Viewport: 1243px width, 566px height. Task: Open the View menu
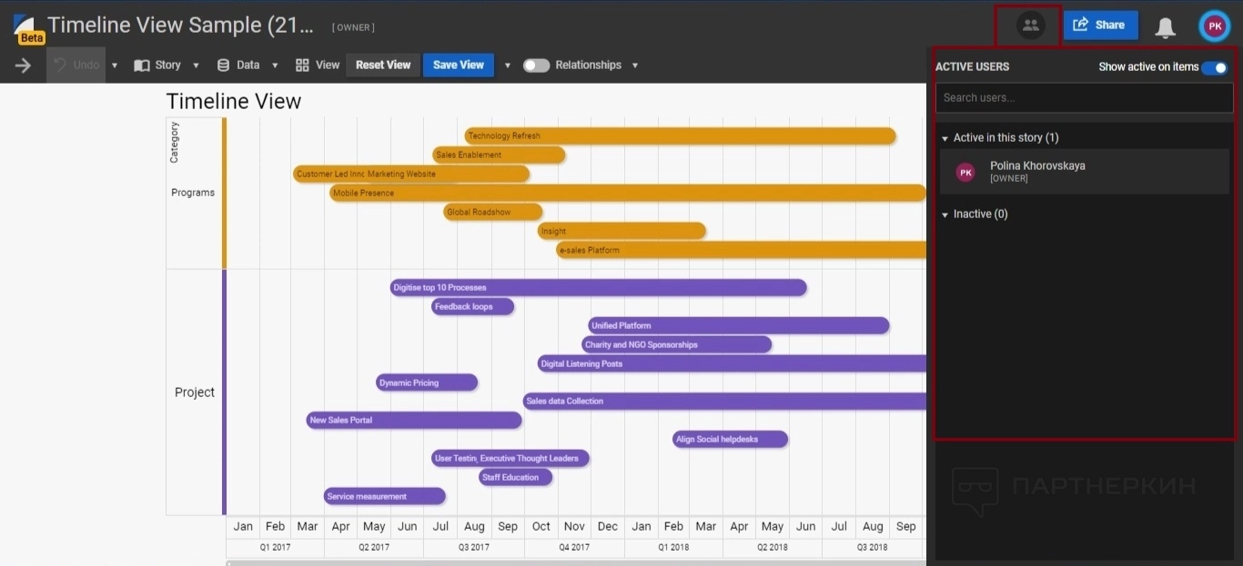coord(318,65)
